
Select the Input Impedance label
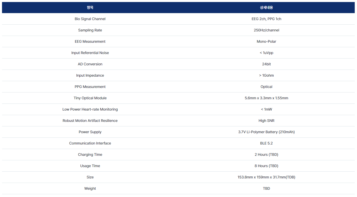[x=90, y=75]
